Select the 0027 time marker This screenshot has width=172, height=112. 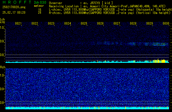point(117,23)
